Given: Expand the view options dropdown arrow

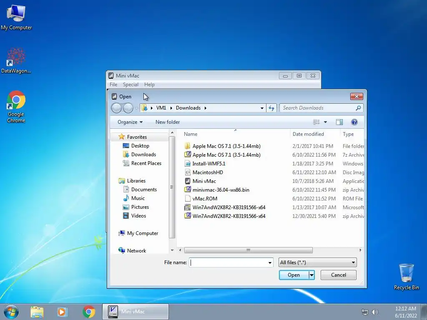Looking at the screenshot, I should click(x=325, y=122).
